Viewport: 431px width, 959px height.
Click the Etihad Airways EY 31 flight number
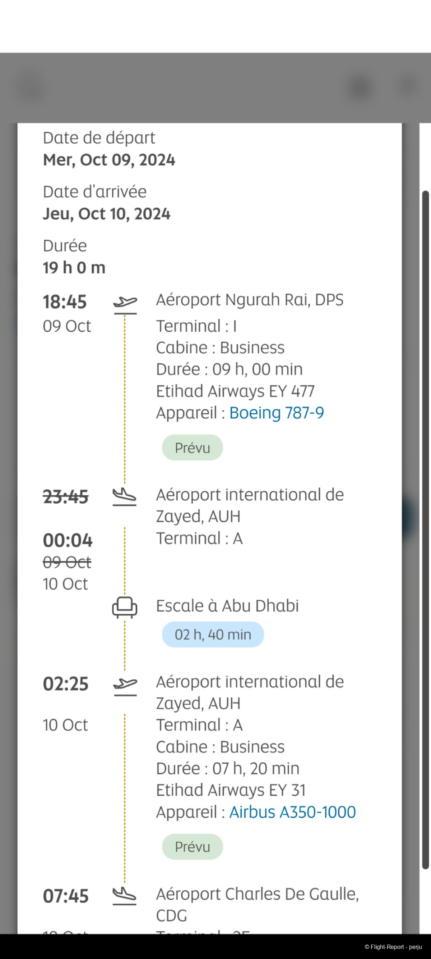coord(231,790)
